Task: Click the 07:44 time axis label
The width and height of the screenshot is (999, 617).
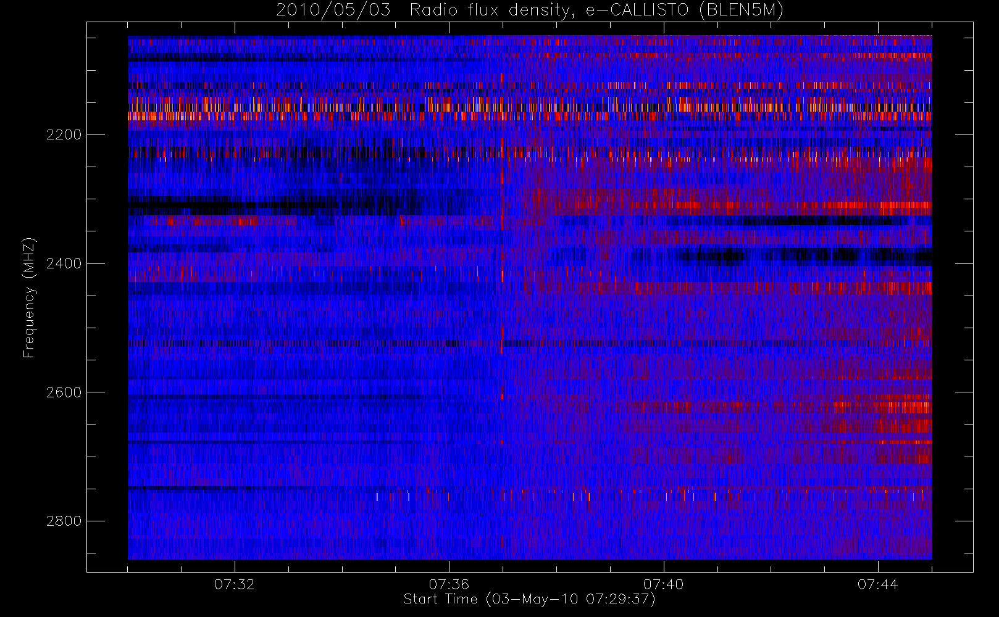Action: coord(877,584)
